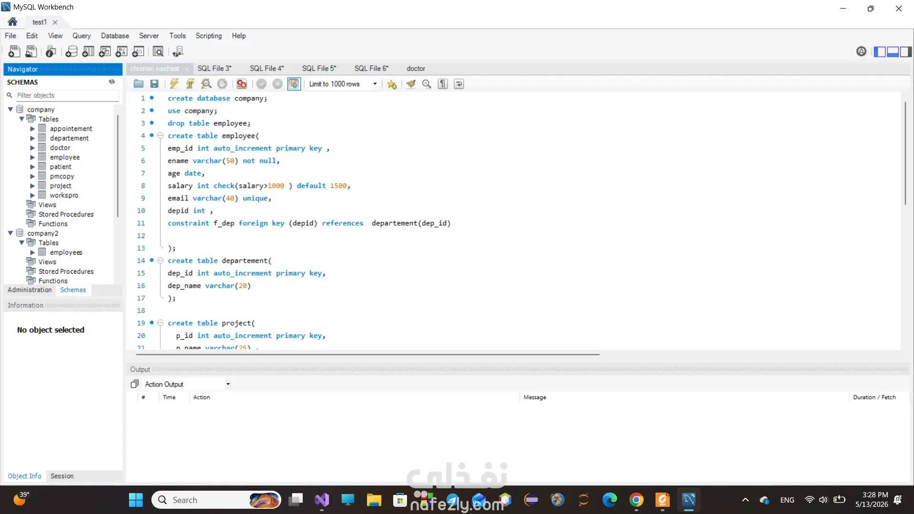Run EXPLAIN on the current statement

point(206,84)
